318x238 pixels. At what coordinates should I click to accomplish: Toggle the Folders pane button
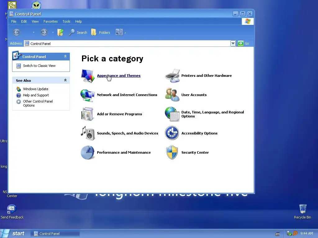tap(101, 32)
